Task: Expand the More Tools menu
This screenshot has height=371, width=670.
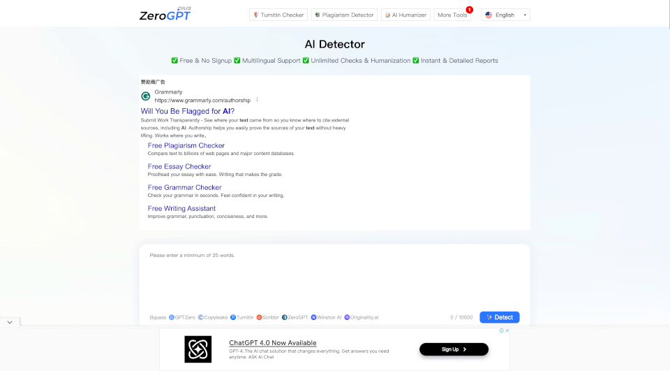Action: click(452, 15)
